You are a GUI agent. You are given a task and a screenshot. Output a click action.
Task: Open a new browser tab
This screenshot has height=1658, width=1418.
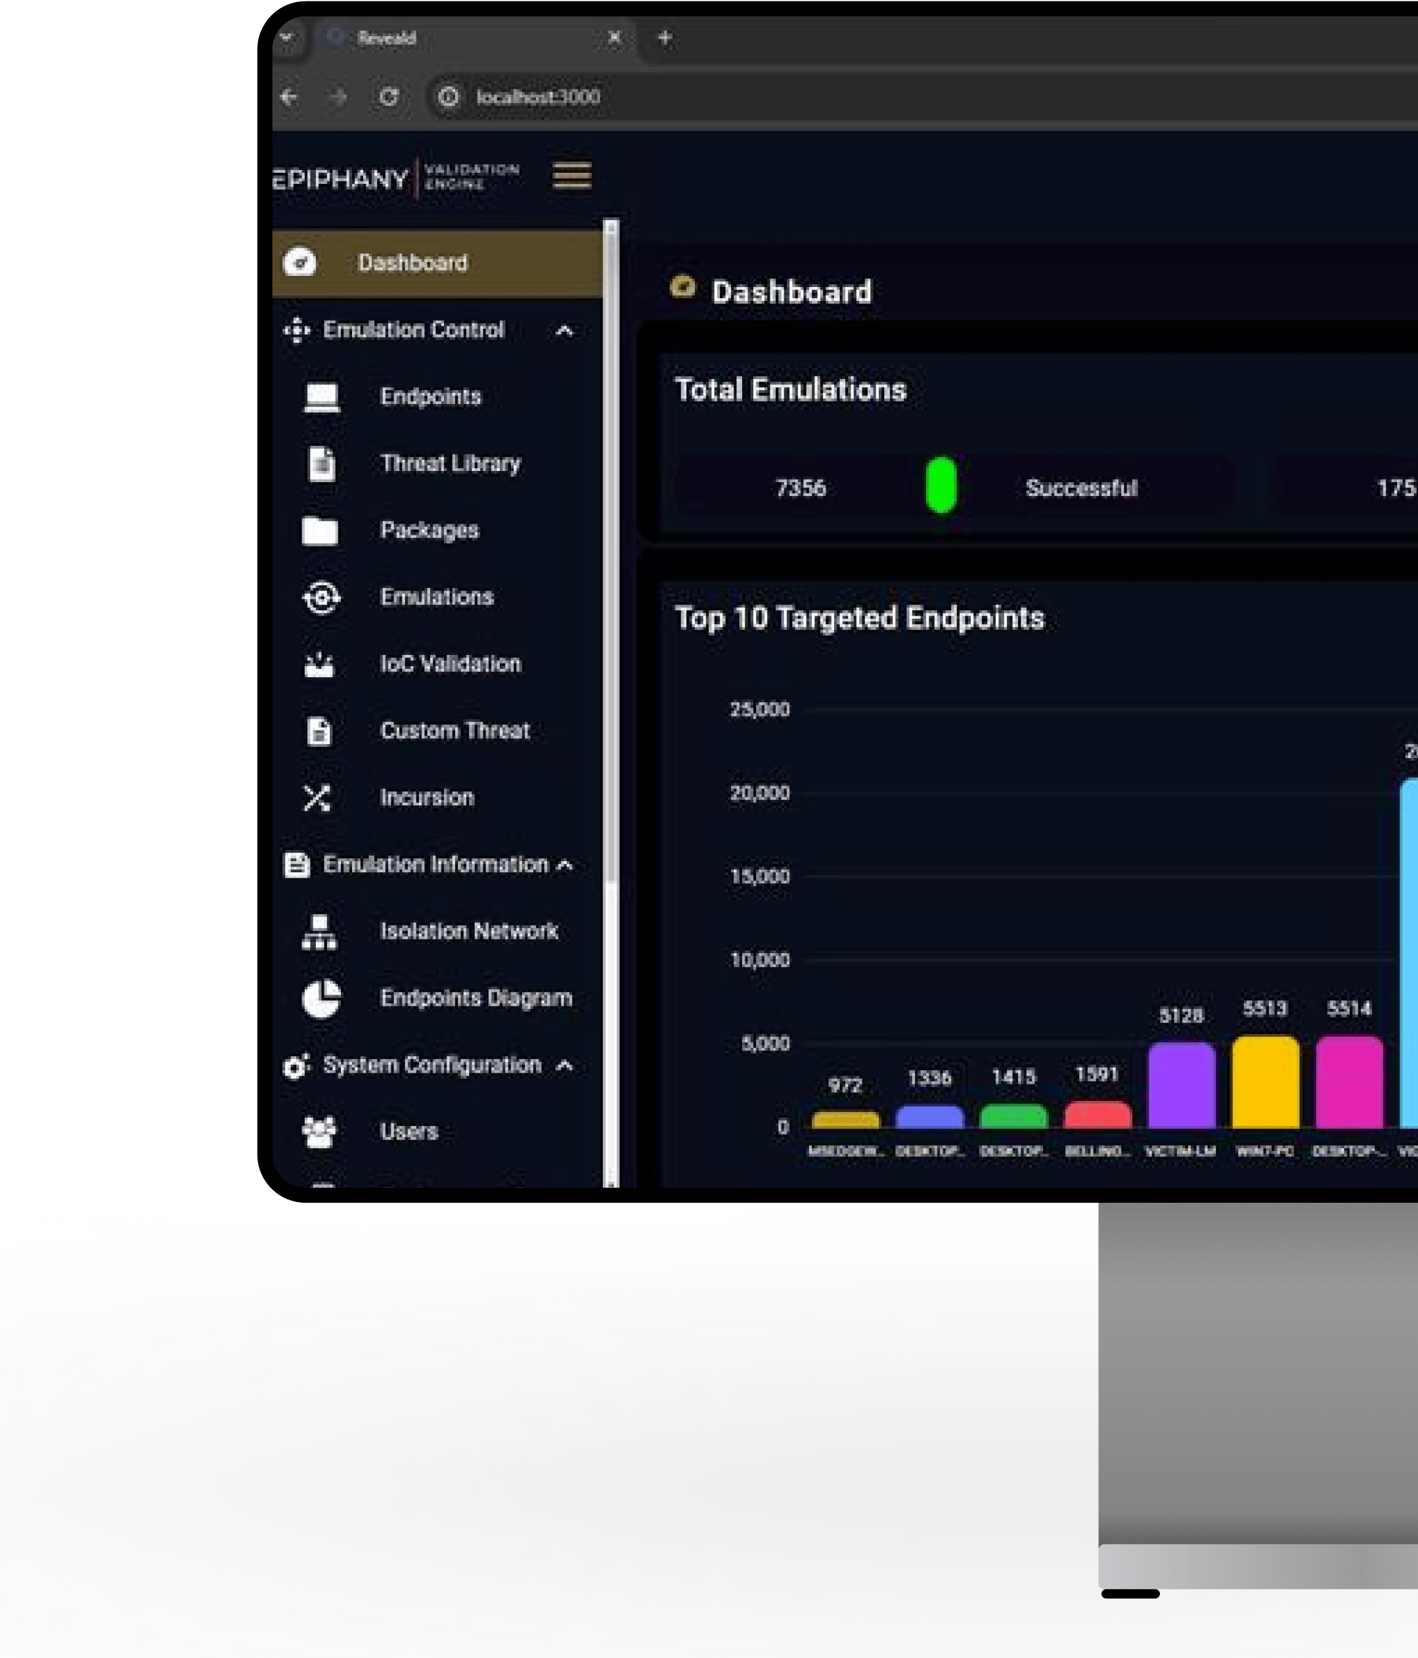pyautogui.click(x=664, y=37)
